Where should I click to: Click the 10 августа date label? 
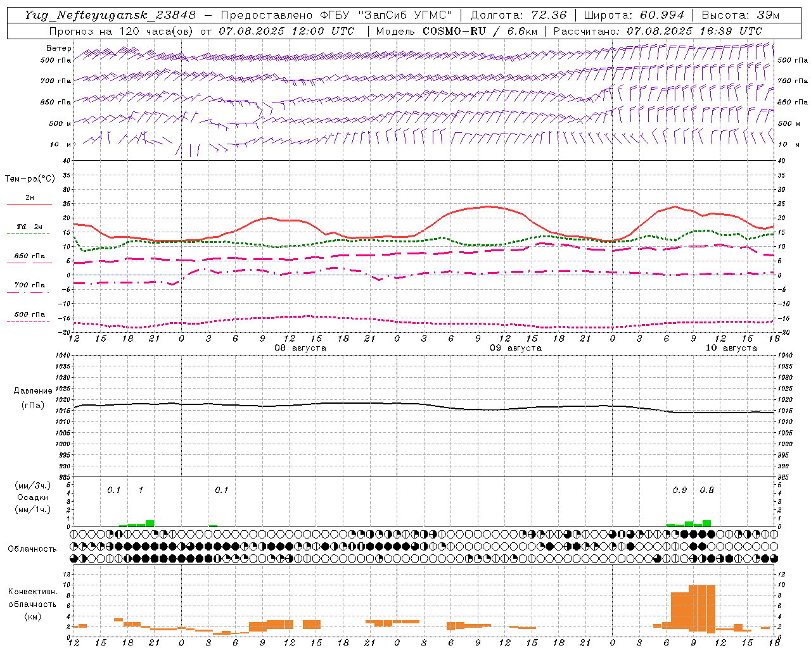731,348
